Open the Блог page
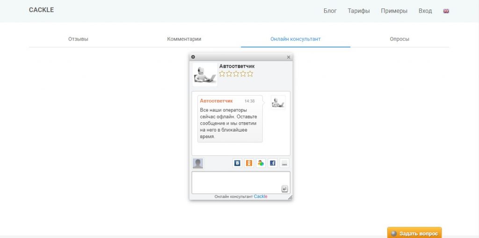Viewport: 479px width, 238px height. (x=330, y=11)
